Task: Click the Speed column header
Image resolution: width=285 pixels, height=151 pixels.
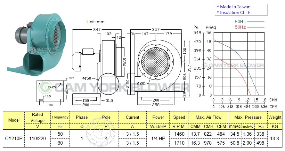Action: (179, 117)
